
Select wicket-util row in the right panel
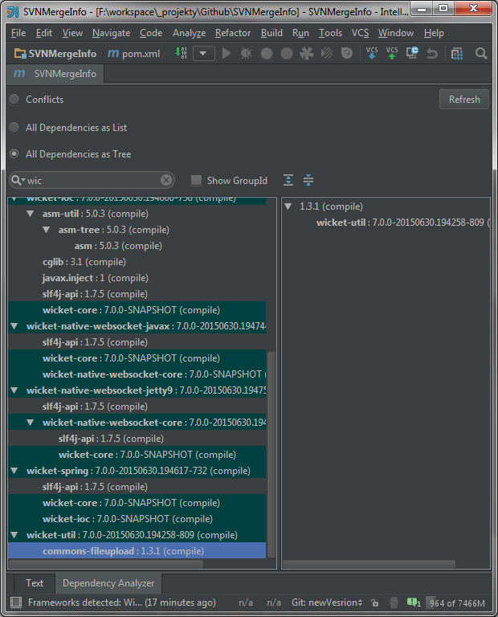click(402, 223)
